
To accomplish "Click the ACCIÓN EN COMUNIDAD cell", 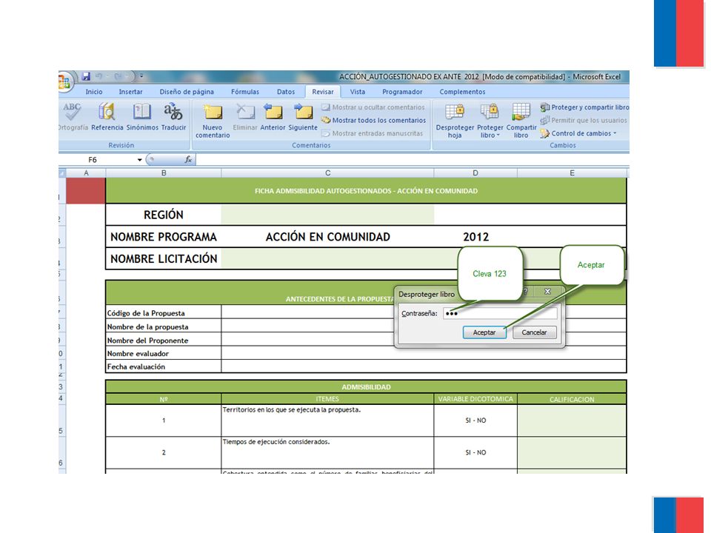I will (327, 237).
